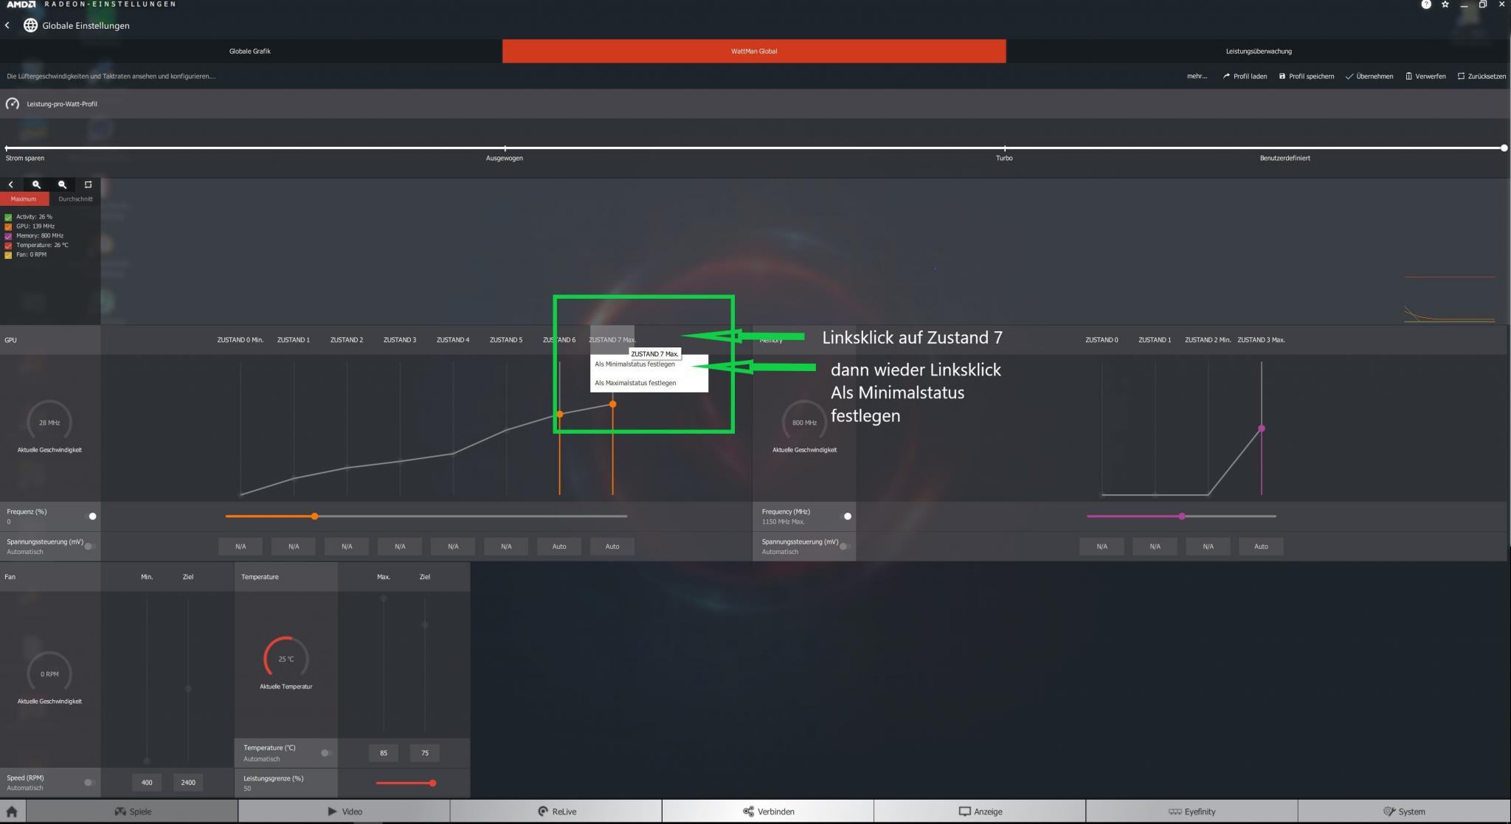Toggle the Temperature (°C) automatic switch
The height and width of the screenshot is (824, 1511).
(326, 753)
